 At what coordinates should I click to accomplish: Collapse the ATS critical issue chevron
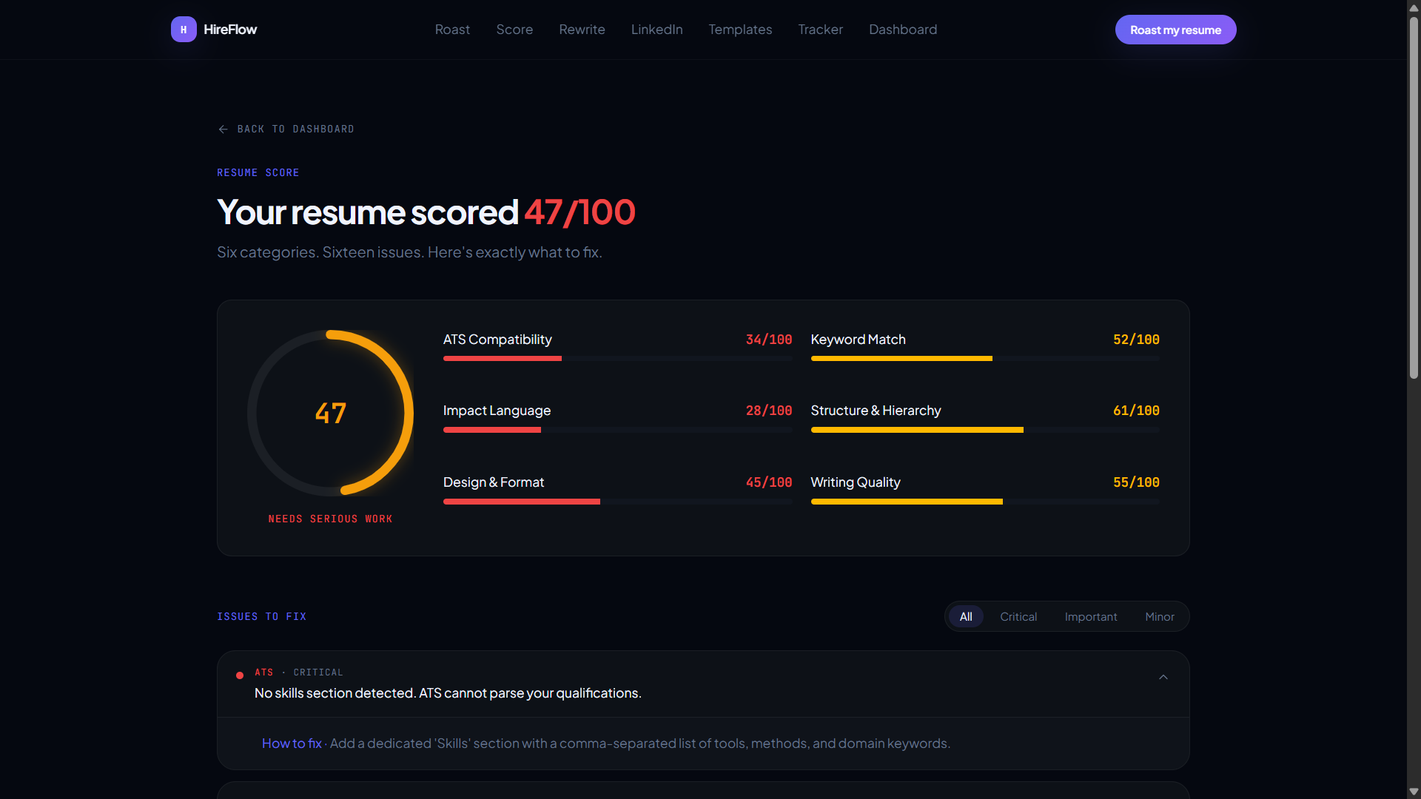(x=1163, y=677)
